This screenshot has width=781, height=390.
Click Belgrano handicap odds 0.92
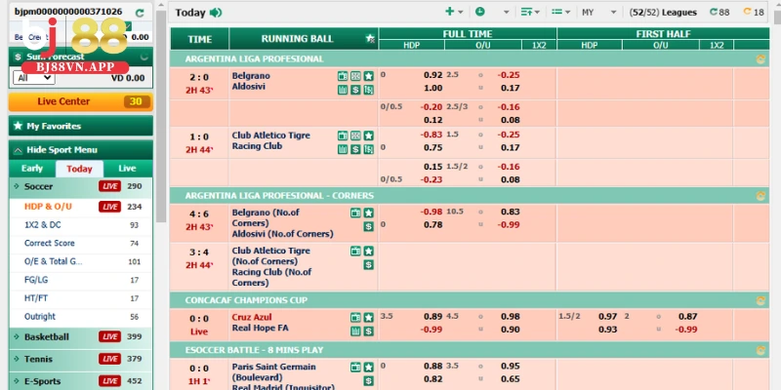click(432, 76)
